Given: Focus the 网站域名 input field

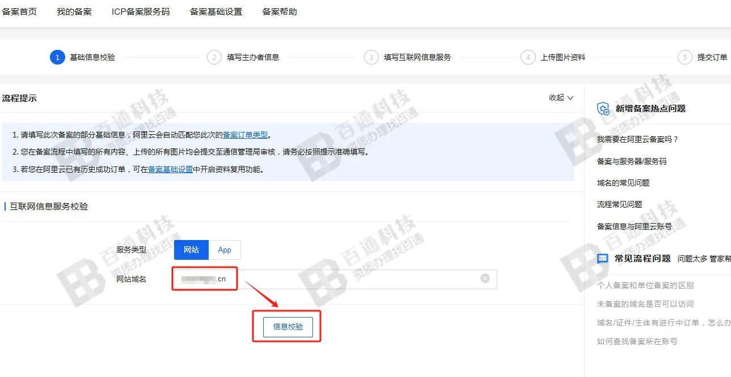Looking at the screenshot, I should click(335, 279).
